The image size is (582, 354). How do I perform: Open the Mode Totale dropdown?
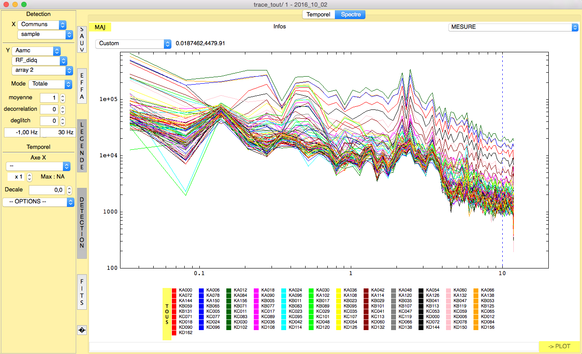click(50, 84)
